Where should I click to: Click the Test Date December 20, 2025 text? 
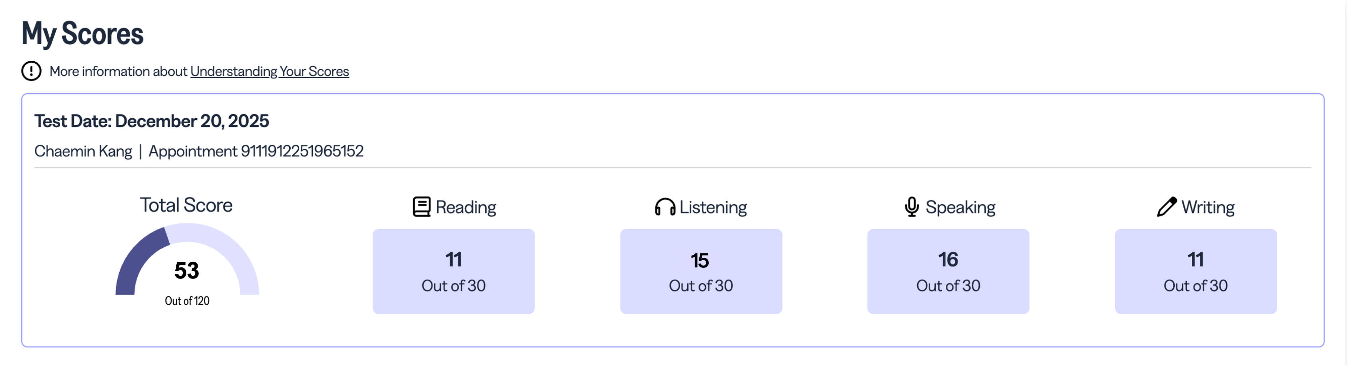point(151,121)
